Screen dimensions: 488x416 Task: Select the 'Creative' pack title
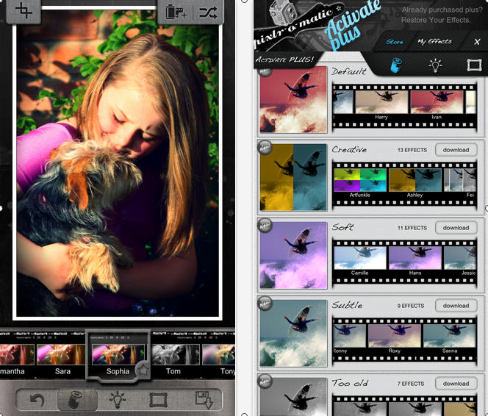[x=349, y=150]
